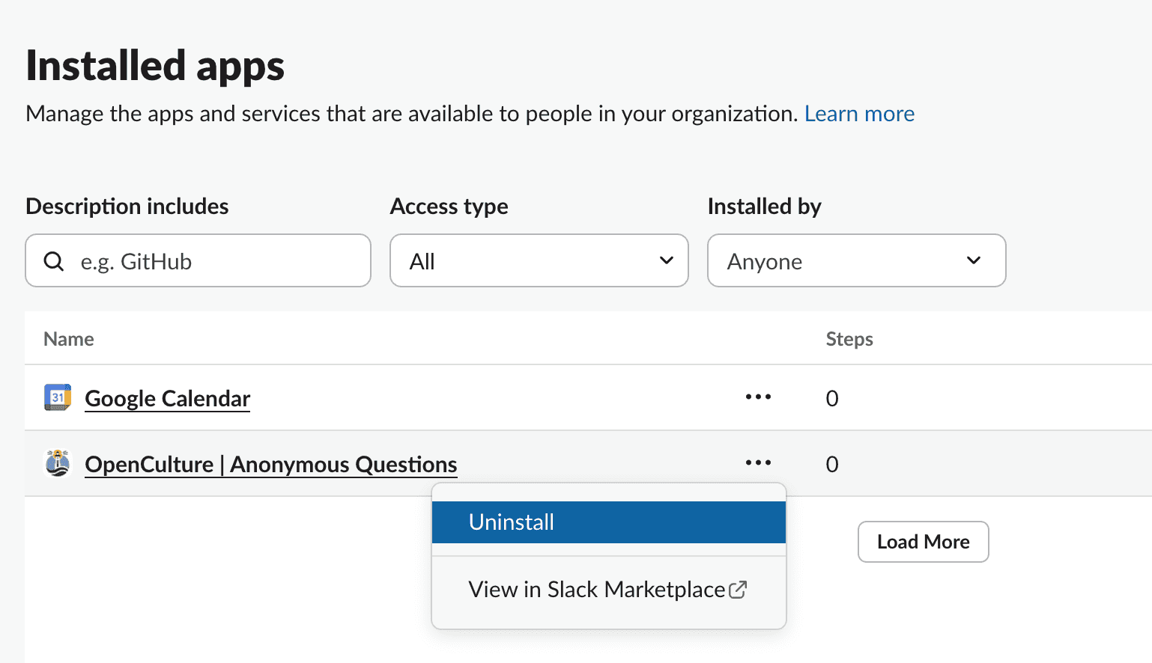Click the chevron on the Installed by dropdown
Viewport: 1152px width, 663px height.
(x=974, y=260)
